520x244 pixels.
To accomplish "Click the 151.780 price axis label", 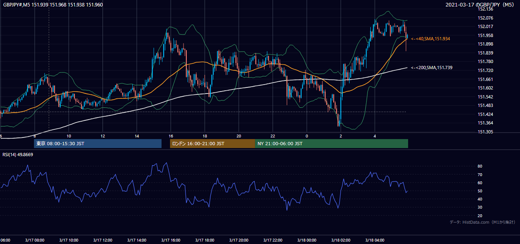I will pos(485,61).
